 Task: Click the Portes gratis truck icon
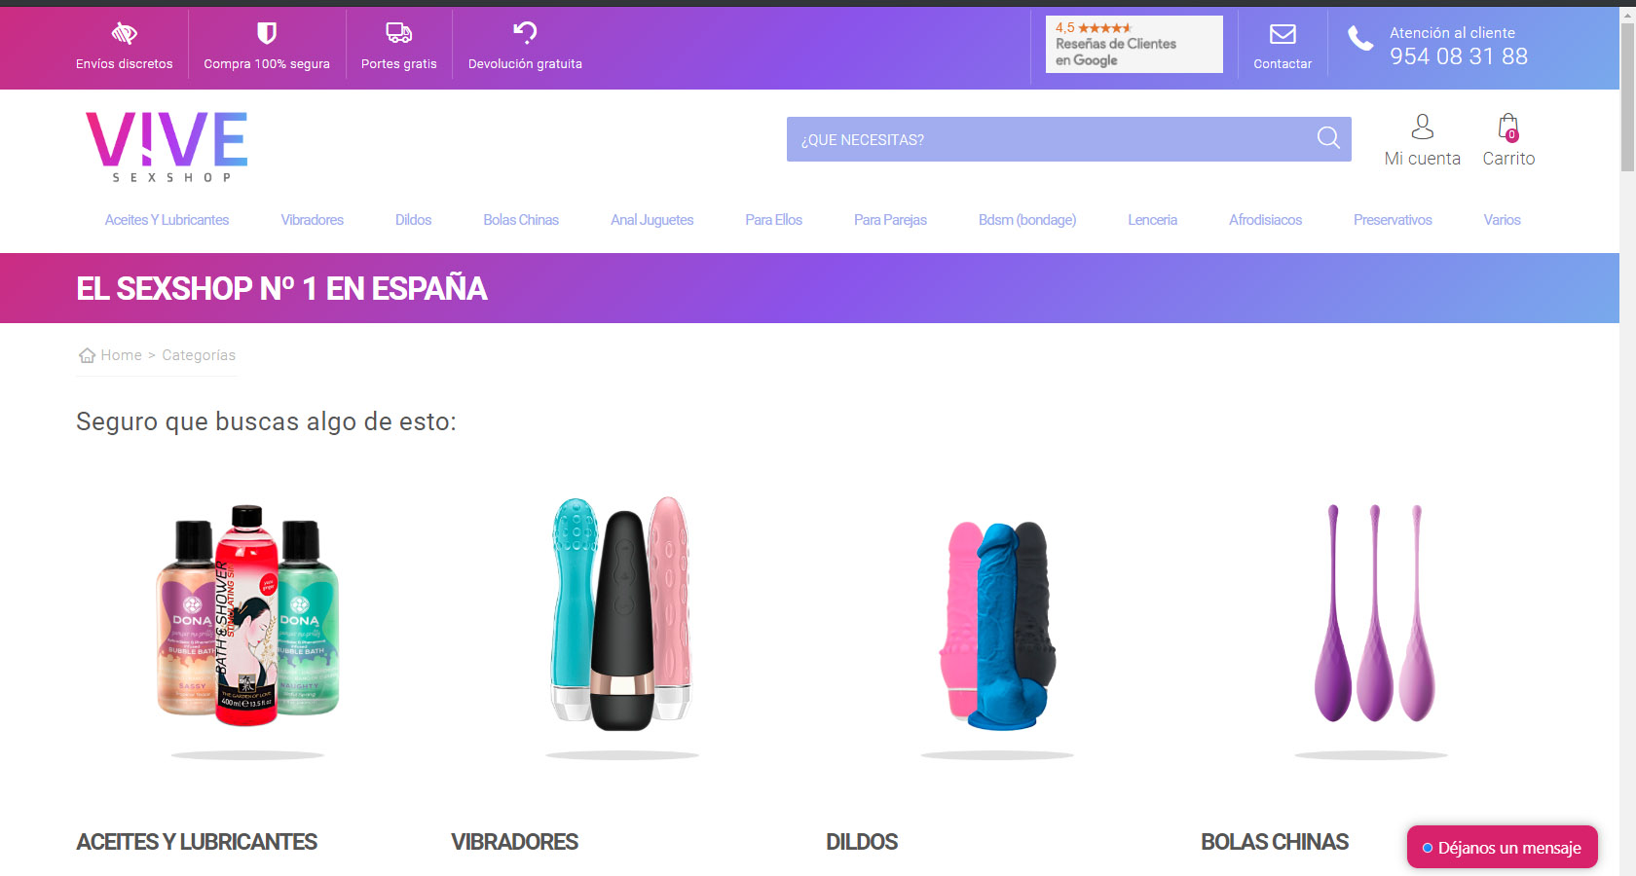pyautogui.click(x=398, y=34)
